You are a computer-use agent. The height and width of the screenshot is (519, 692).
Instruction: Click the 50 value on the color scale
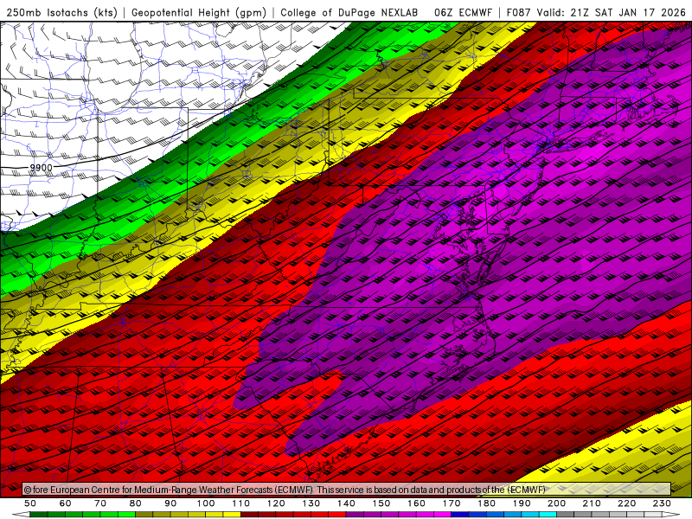coord(30,503)
